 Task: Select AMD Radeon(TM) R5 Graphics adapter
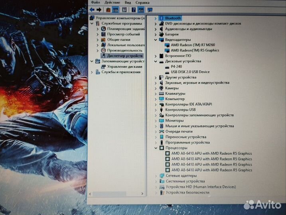pyautogui.click(x=195, y=51)
